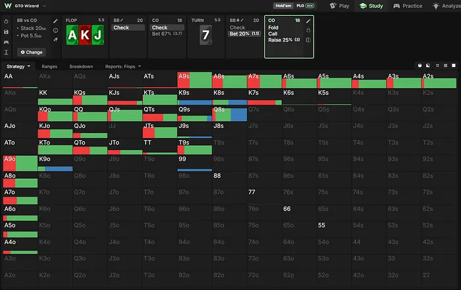Image resolution: width=461 pixels, height=290 pixels.
Task: Select the A9o hand cell
Action: pos(20,163)
